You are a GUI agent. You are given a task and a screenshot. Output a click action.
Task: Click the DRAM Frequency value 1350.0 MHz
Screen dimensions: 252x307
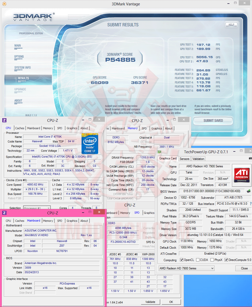pos(146,158)
